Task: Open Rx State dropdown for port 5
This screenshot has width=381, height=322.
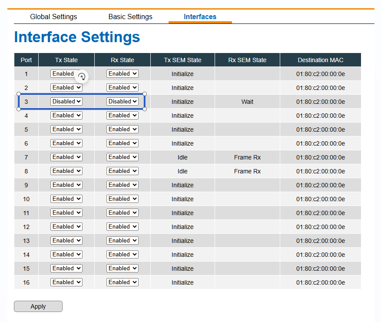Action: click(123, 129)
